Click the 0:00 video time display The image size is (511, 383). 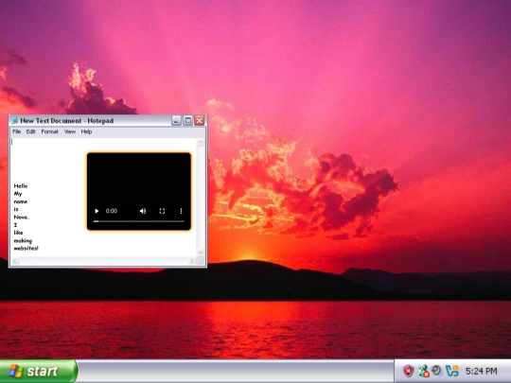click(112, 211)
